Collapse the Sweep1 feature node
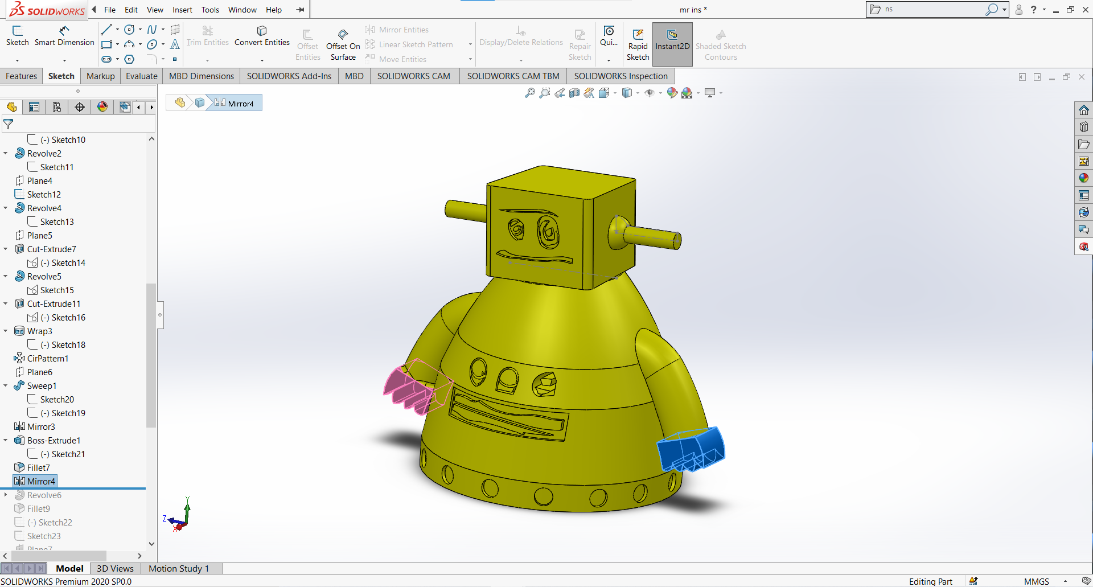This screenshot has width=1093, height=587. [x=6, y=385]
